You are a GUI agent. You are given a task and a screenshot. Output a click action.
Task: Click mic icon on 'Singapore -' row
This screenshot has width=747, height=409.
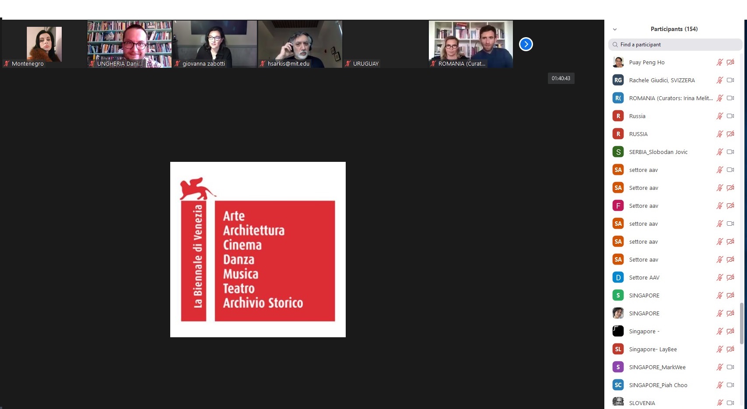tap(719, 331)
